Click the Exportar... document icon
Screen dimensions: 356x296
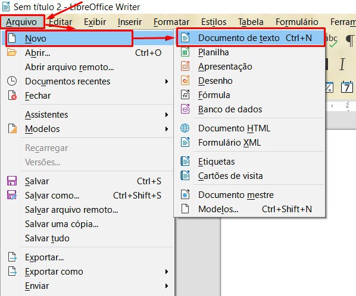click(13, 257)
